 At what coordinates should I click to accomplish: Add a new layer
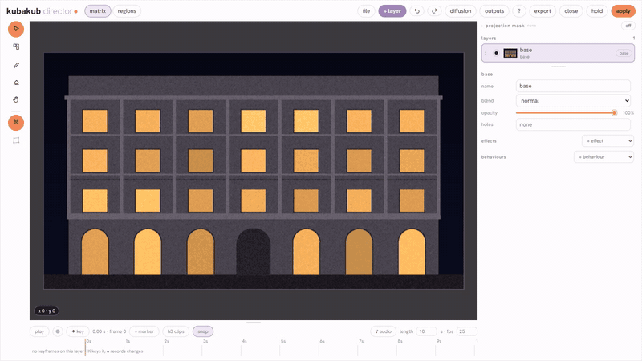click(392, 11)
